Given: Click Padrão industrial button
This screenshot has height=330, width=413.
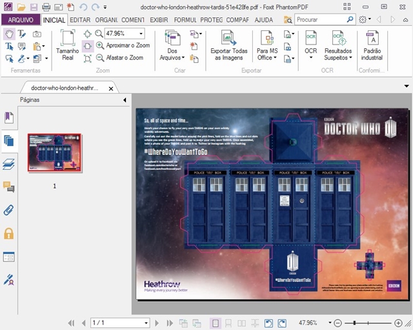Looking at the screenshot, I should point(372,45).
